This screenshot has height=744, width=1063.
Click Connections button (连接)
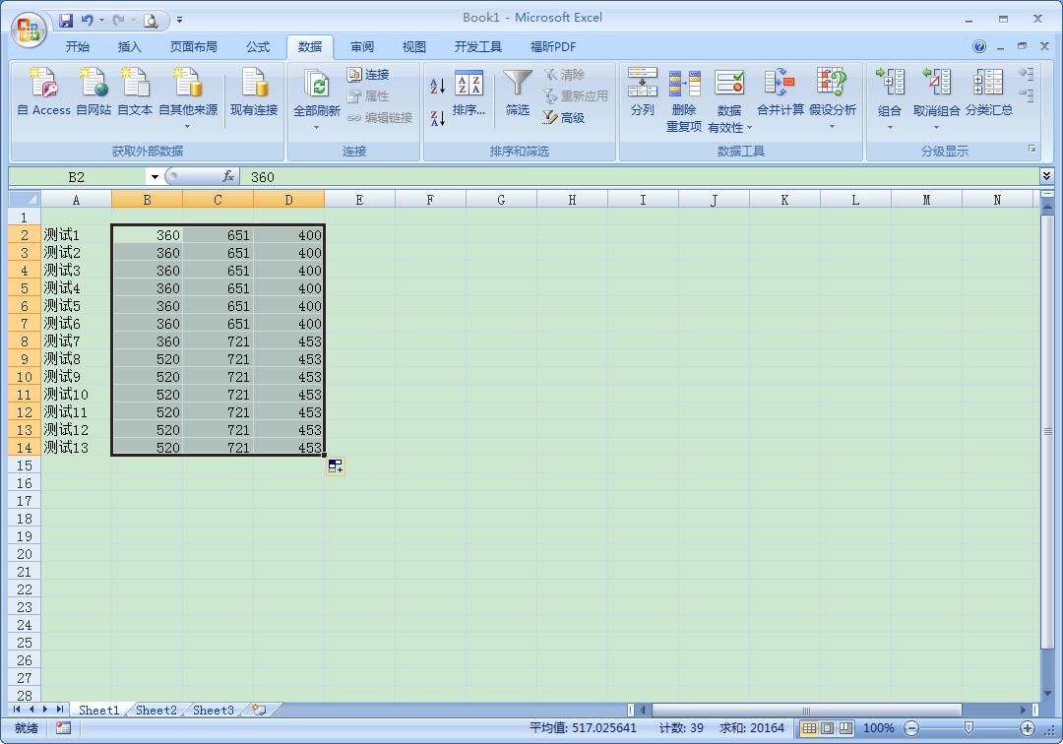click(x=368, y=75)
